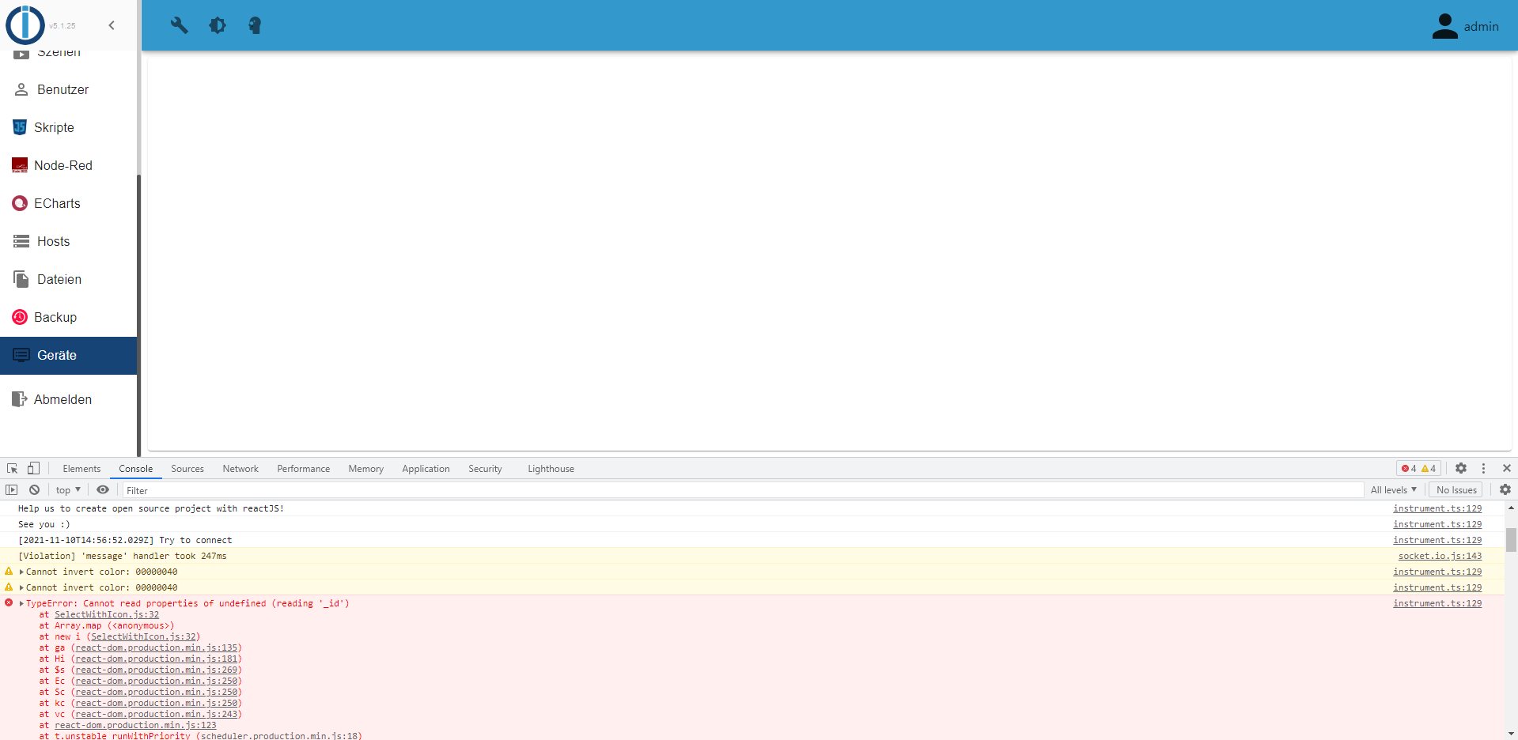Click the 'Try to connect' log text
This screenshot has width=1518, height=740.
[x=195, y=540]
